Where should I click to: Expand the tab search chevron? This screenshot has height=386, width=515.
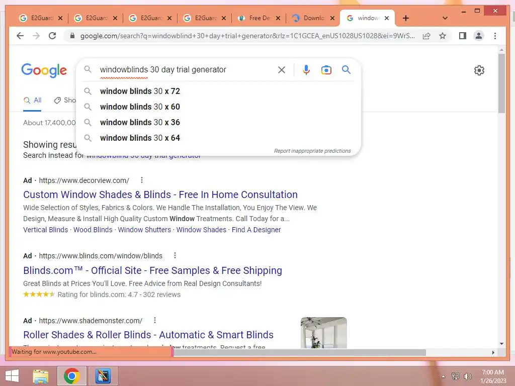pos(445,18)
